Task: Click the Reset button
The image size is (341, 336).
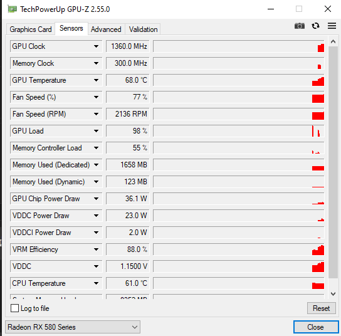Action: coord(321,308)
